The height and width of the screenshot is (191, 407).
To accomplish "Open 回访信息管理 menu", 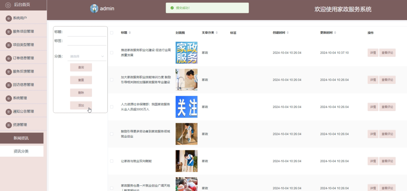I will pos(23,85).
